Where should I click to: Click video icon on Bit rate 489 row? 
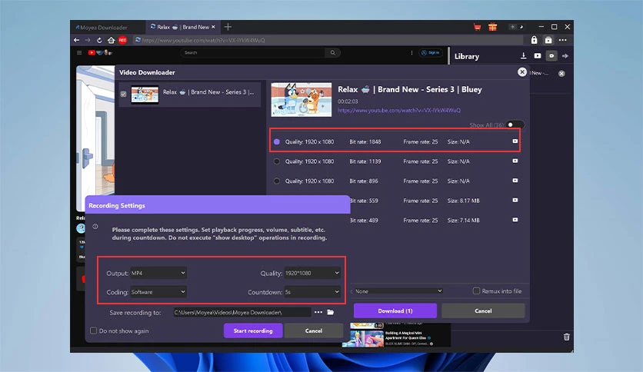click(x=515, y=220)
